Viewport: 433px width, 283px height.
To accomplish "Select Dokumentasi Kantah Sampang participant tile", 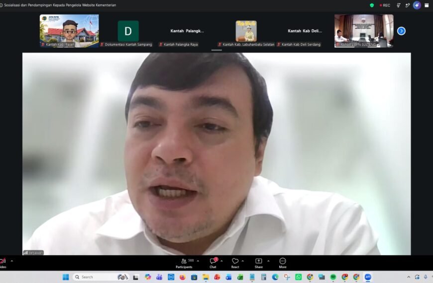I will (128, 31).
